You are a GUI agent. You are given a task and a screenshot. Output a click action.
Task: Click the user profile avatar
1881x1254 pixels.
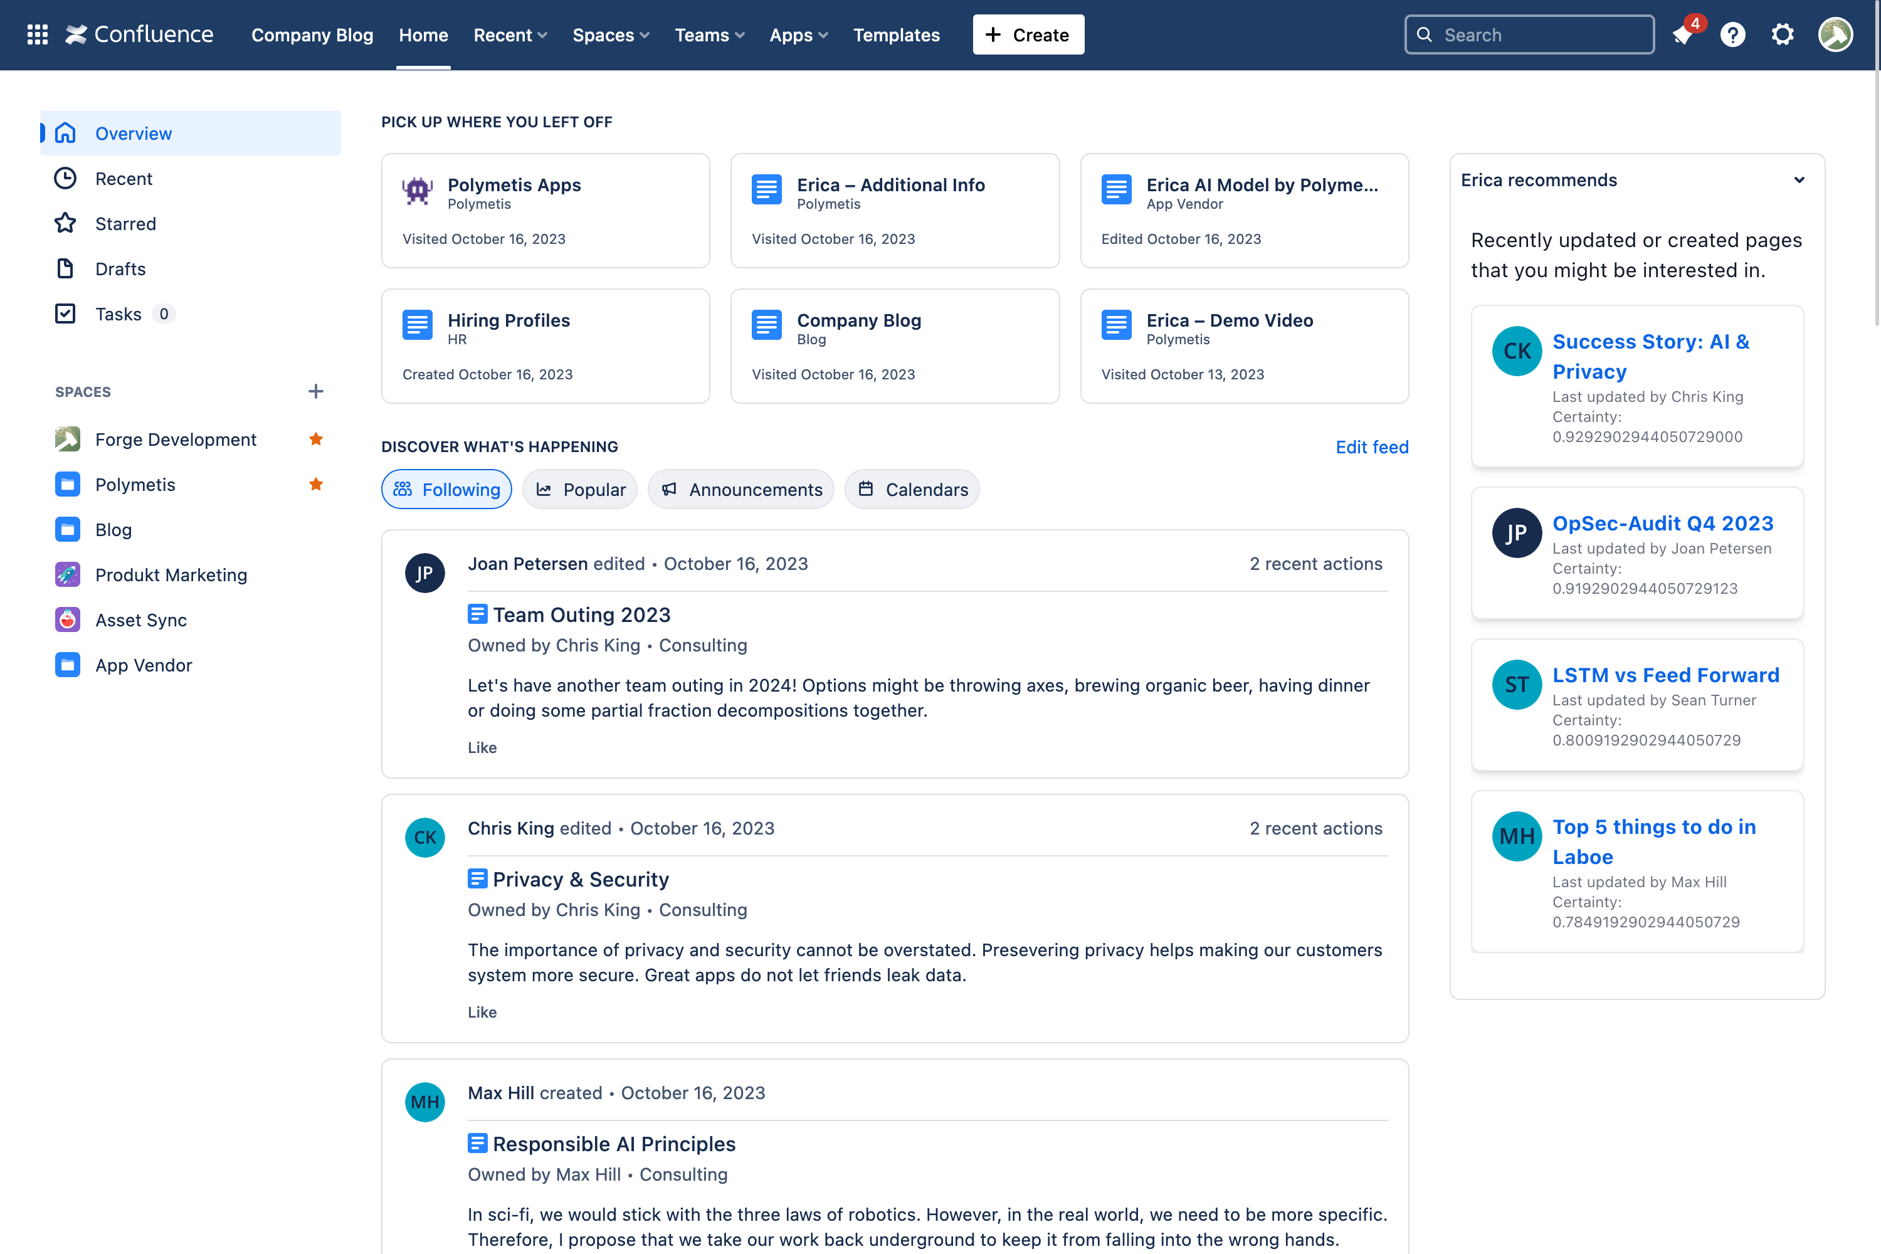pyautogui.click(x=1835, y=34)
